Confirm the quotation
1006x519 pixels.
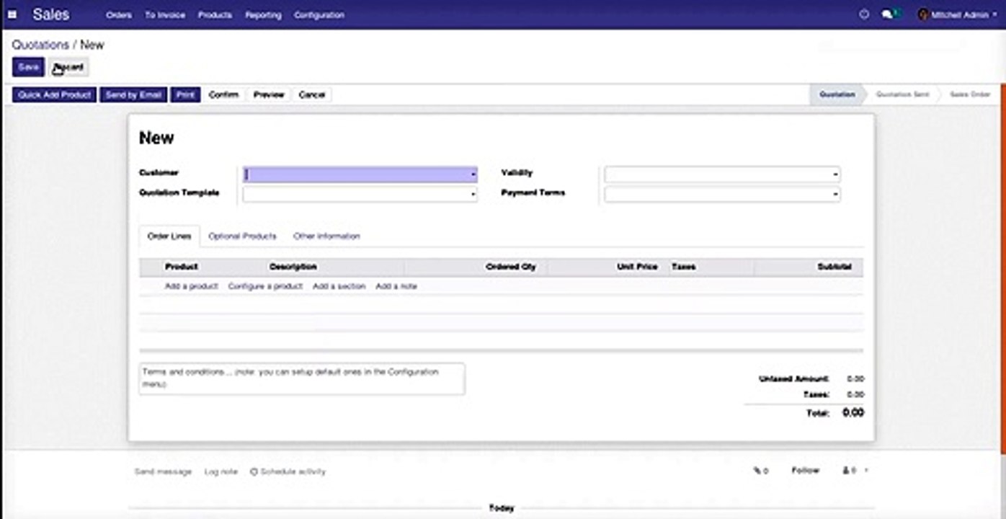click(223, 94)
